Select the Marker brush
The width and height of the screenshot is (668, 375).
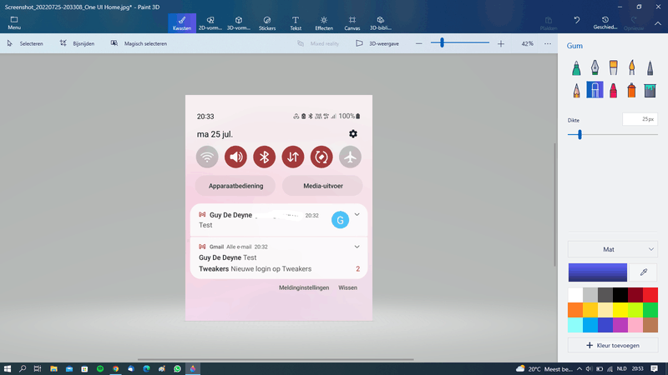tap(576, 67)
